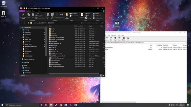Collapse the Explorer ribbon with the chevron
Image resolution: width=191 pixels, height=107 pixels.
coord(101,11)
